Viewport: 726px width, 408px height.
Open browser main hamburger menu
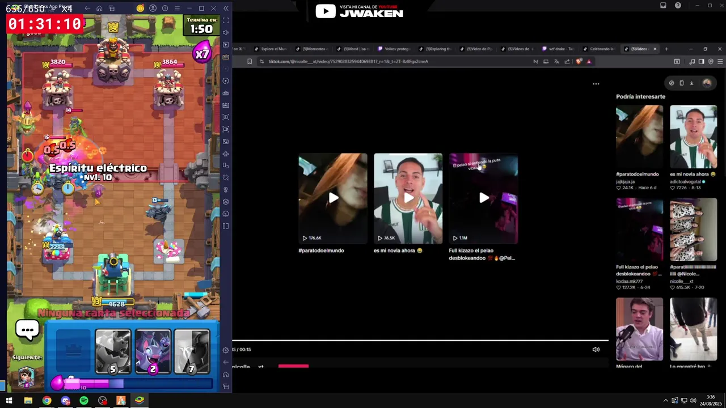coord(720,61)
